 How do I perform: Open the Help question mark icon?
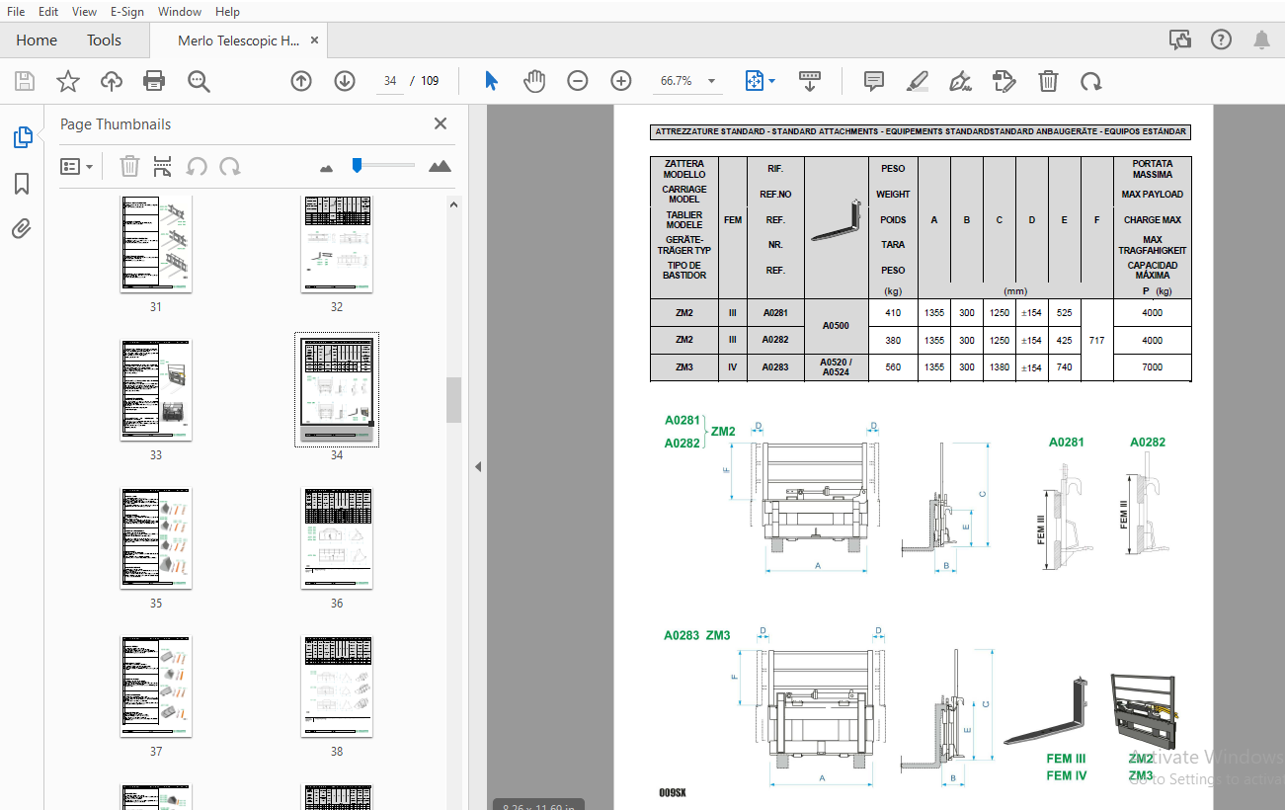(x=1221, y=40)
